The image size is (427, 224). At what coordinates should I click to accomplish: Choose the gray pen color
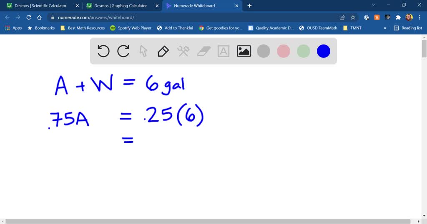click(x=264, y=51)
